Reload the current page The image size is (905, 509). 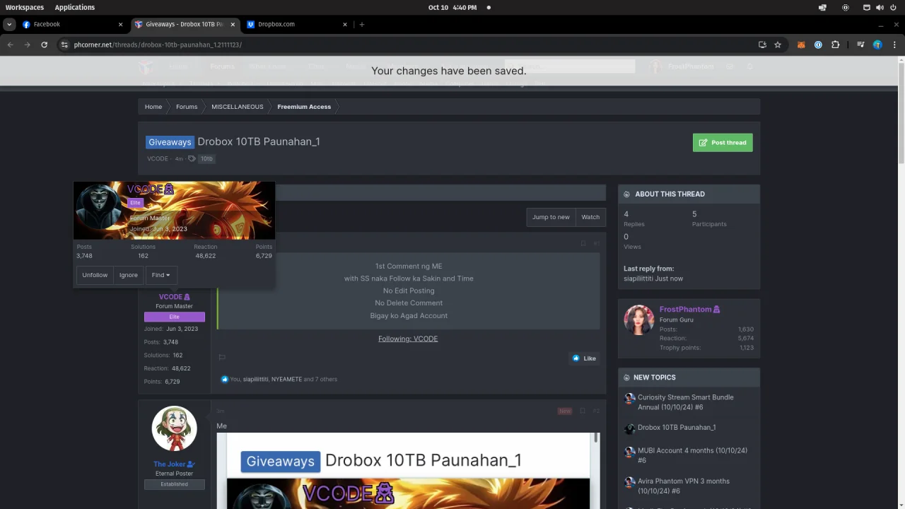pos(44,45)
